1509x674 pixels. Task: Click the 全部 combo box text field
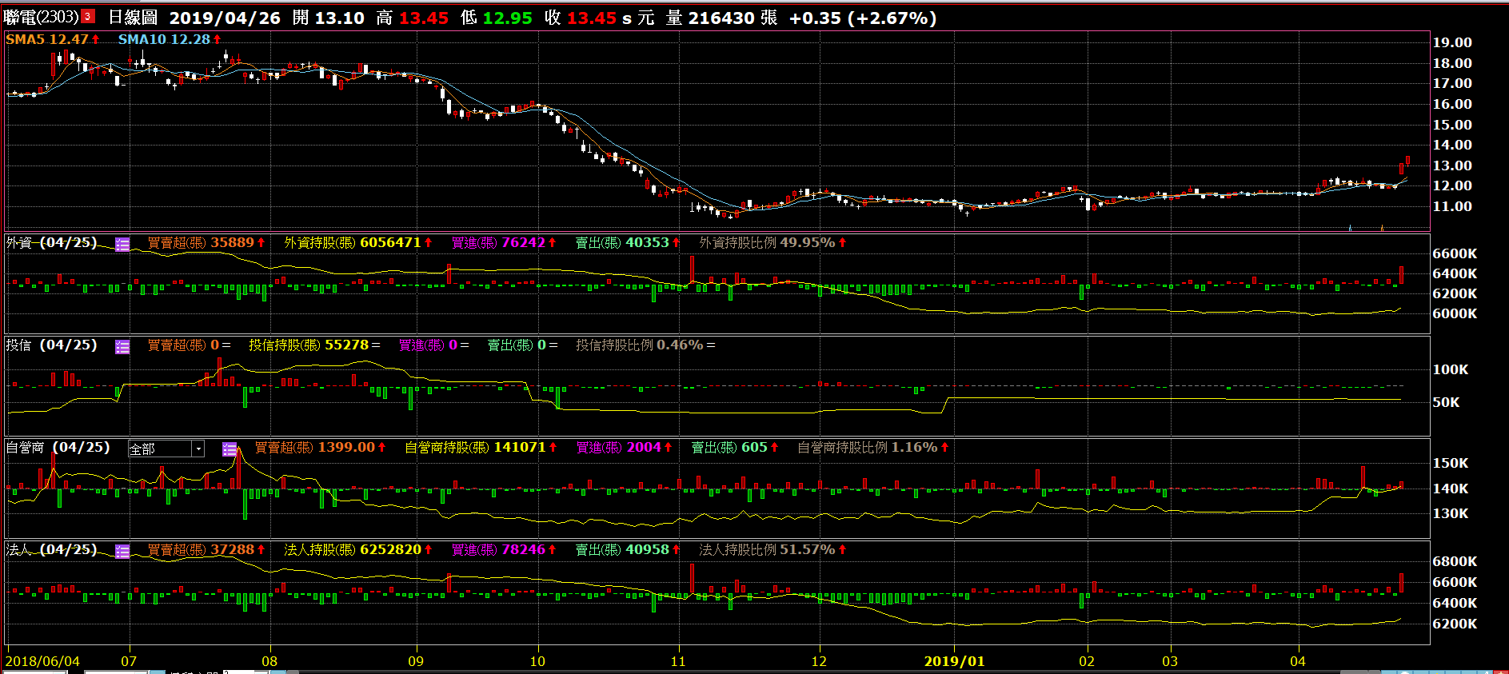(x=159, y=449)
